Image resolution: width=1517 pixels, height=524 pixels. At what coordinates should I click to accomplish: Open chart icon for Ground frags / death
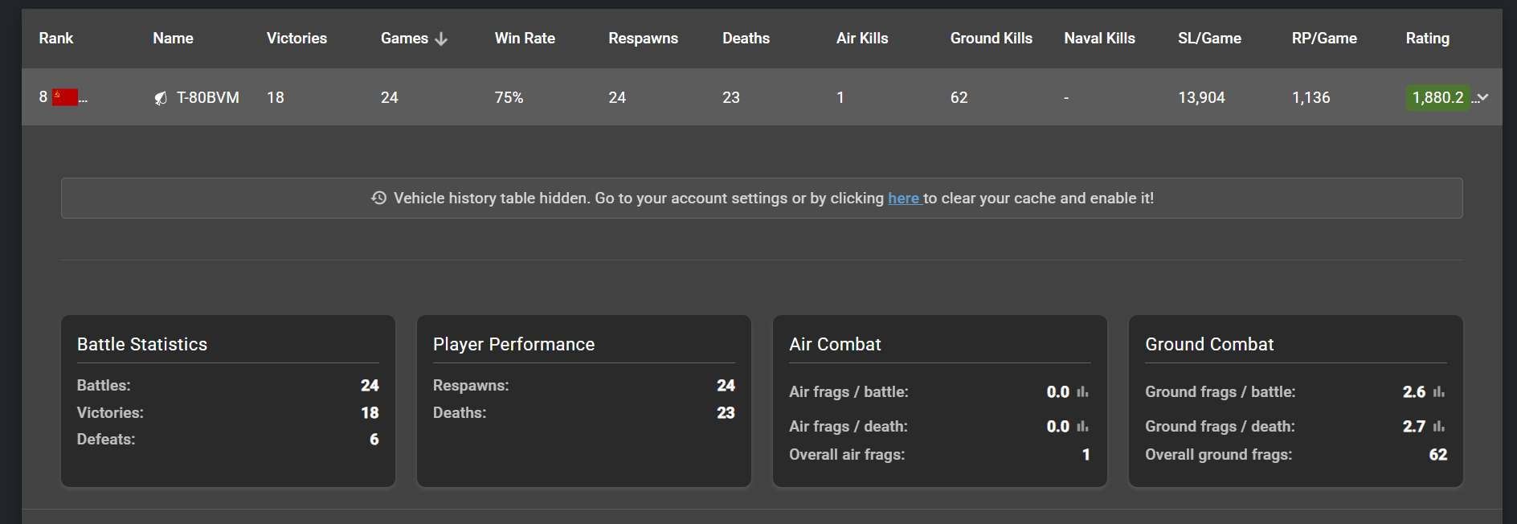[1438, 427]
